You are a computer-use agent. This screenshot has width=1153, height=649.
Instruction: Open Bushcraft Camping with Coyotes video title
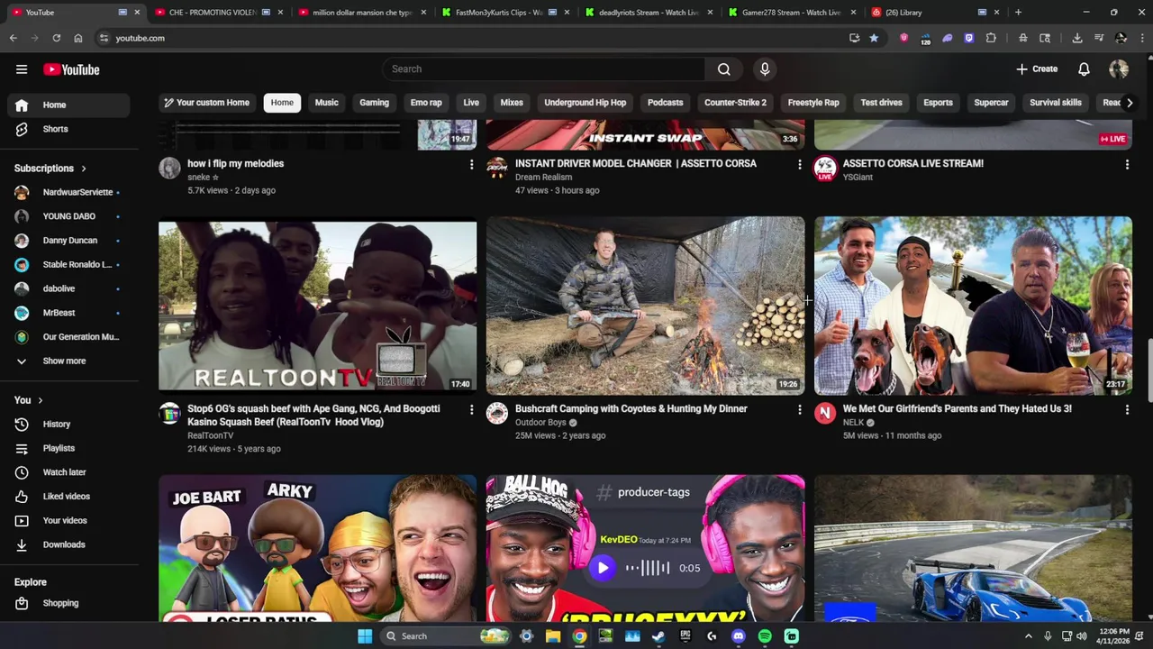(x=631, y=408)
